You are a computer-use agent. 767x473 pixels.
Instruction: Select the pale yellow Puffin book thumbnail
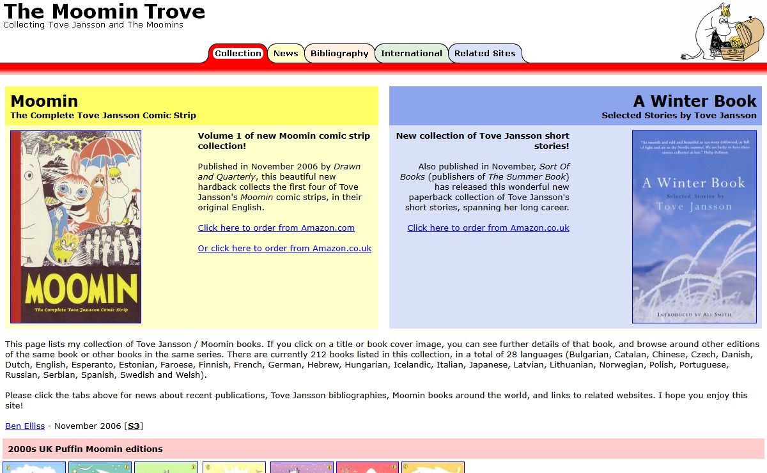234,467
